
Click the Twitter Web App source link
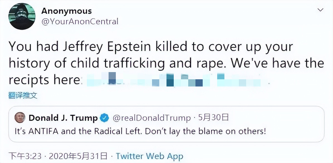point(150,156)
